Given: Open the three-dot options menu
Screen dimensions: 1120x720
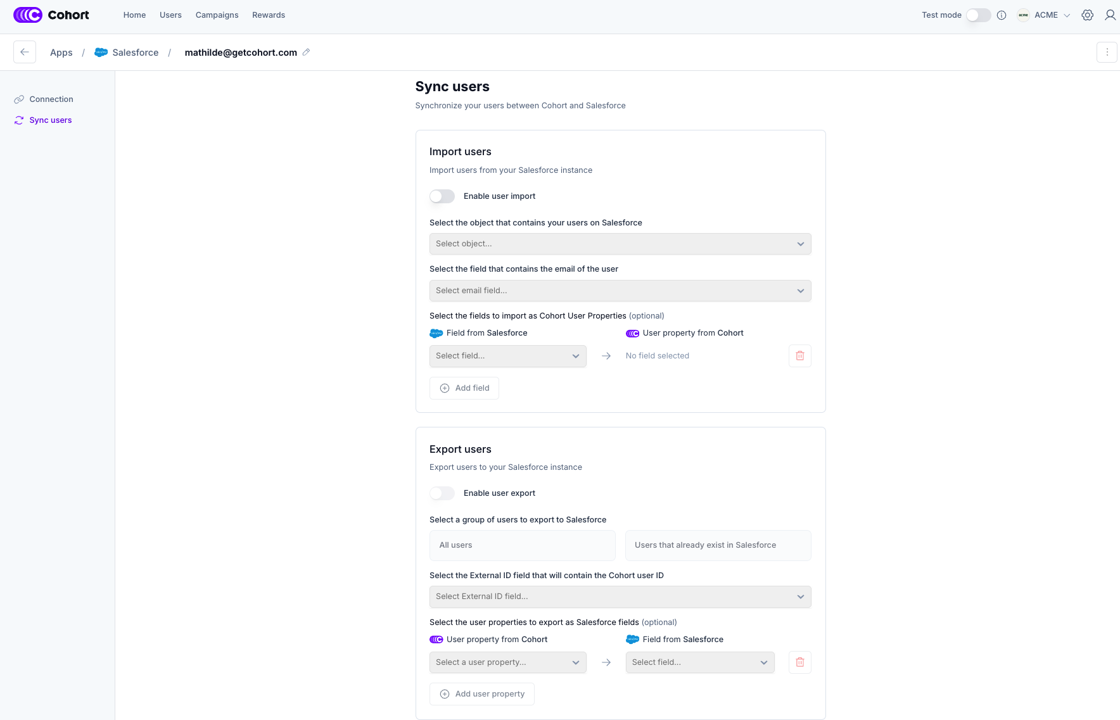Looking at the screenshot, I should coord(1107,52).
